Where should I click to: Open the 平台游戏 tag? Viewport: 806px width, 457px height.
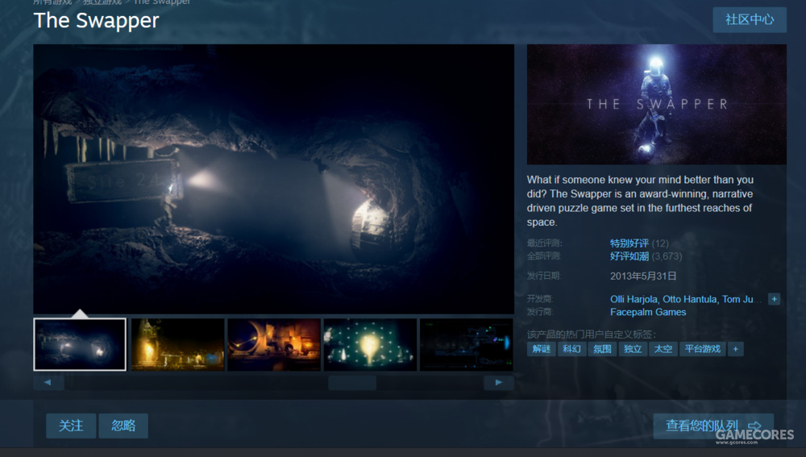(x=702, y=349)
